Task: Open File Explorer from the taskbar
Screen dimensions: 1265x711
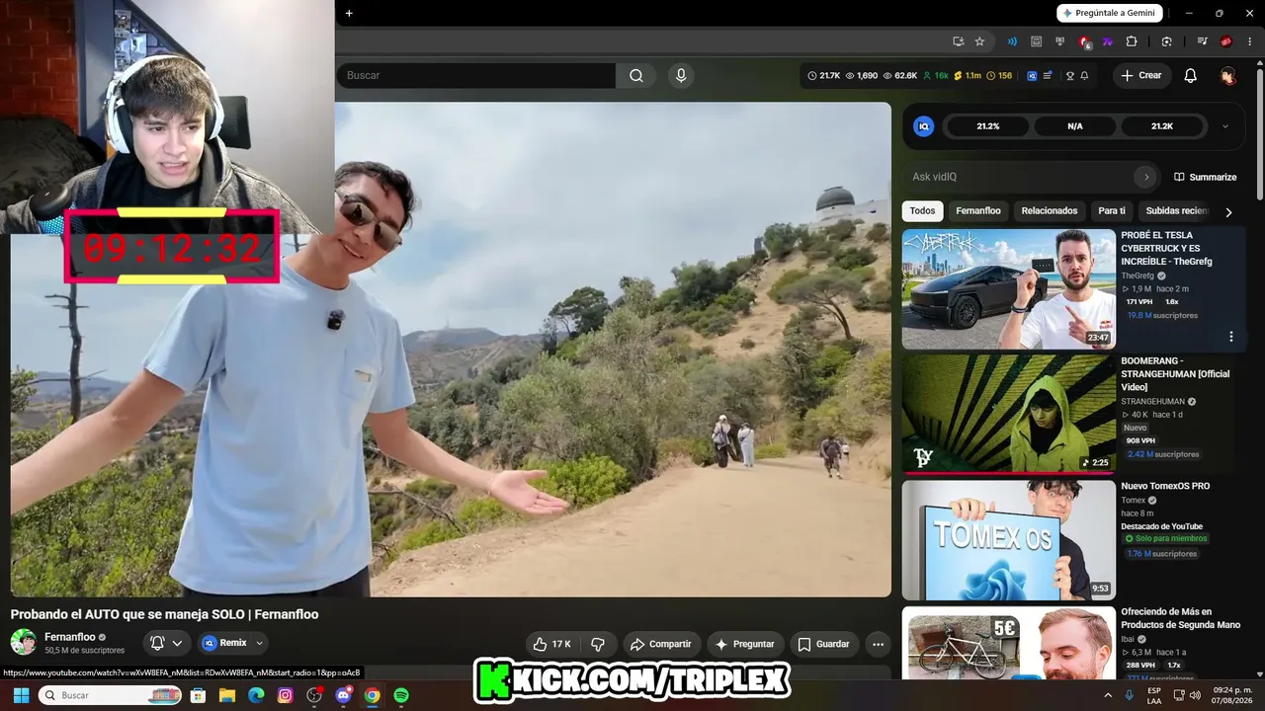Action: coord(227,695)
